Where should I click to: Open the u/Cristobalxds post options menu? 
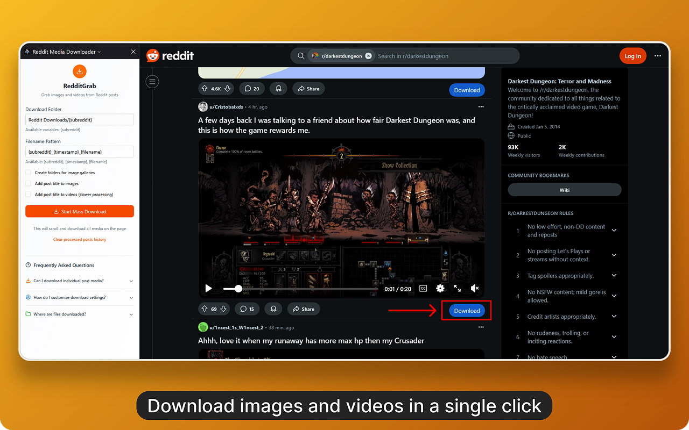[x=481, y=107]
